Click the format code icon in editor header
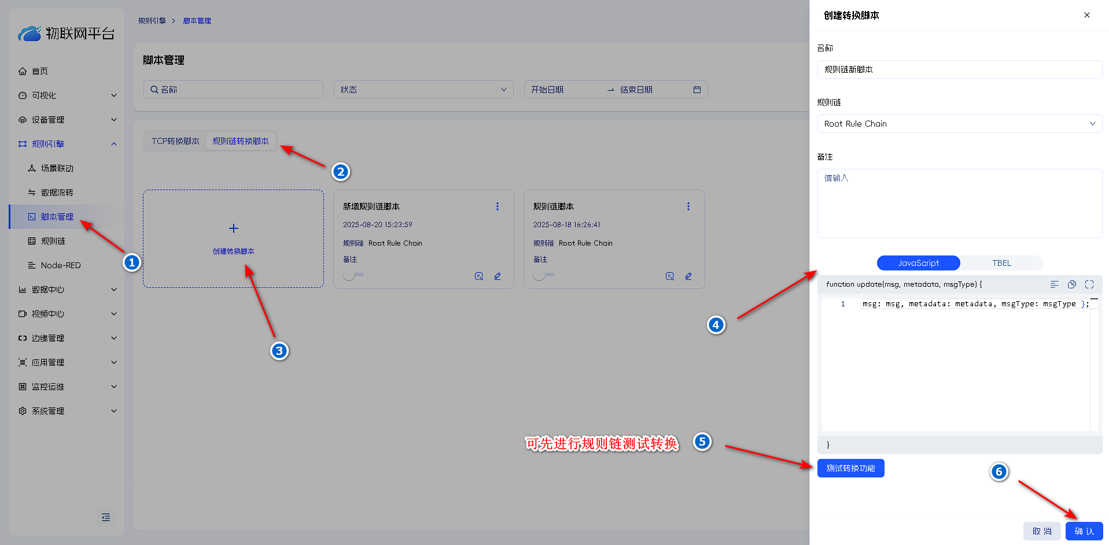The width and height of the screenshot is (1109, 545). pos(1055,284)
